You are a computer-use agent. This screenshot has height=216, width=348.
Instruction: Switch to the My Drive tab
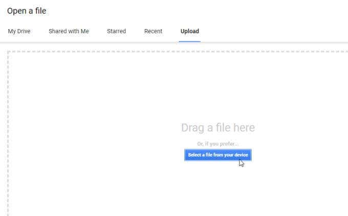pos(19,31)
